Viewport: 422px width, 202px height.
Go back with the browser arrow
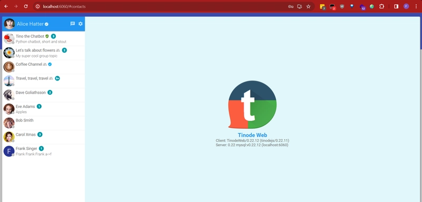click(x=6, y=6)
